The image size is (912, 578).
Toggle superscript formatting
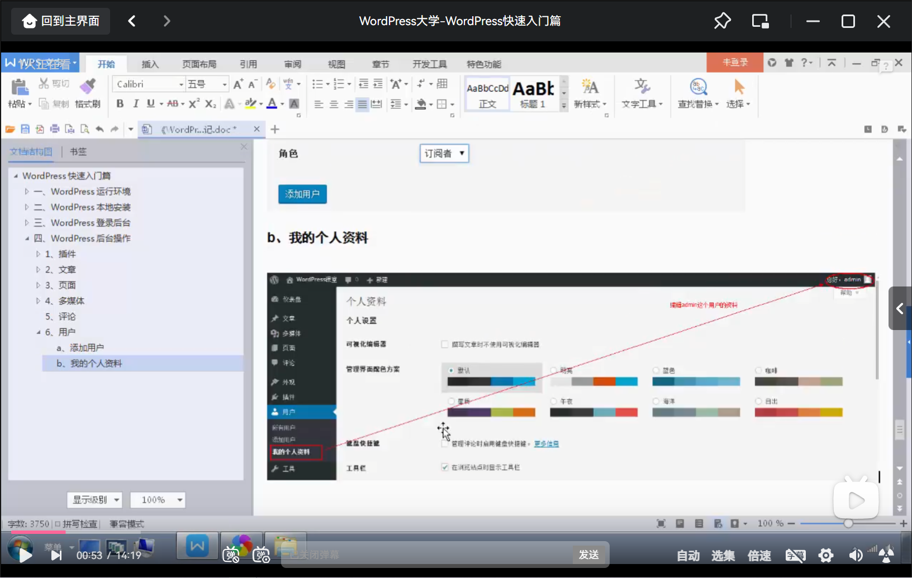194,103
